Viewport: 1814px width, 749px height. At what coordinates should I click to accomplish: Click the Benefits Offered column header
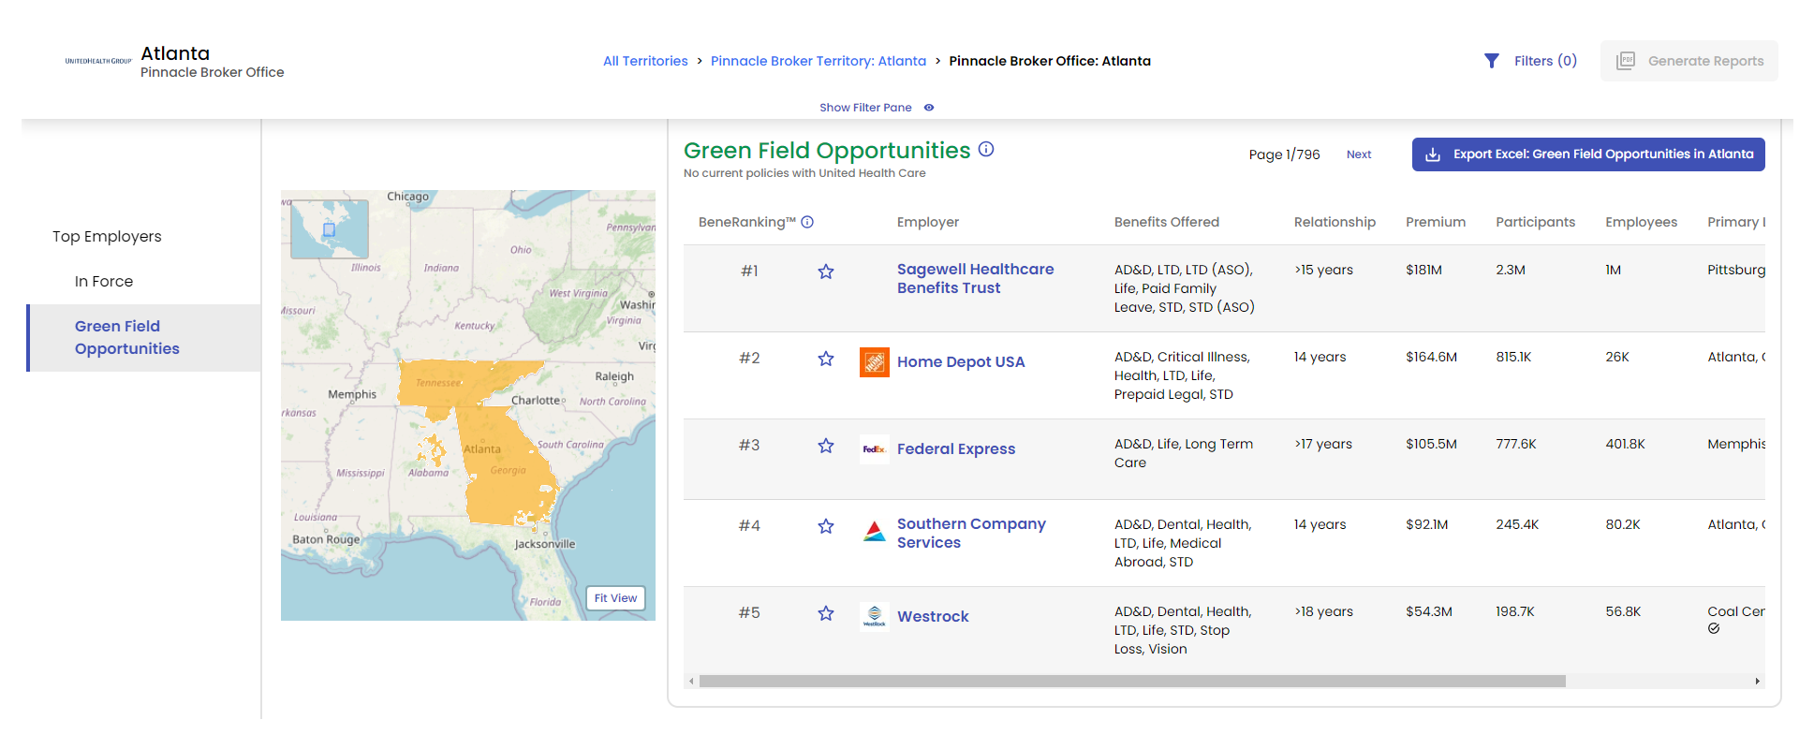pos(1167,222)
